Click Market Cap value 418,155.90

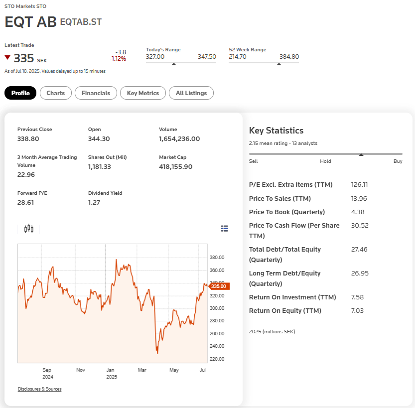tap(175, 167)
